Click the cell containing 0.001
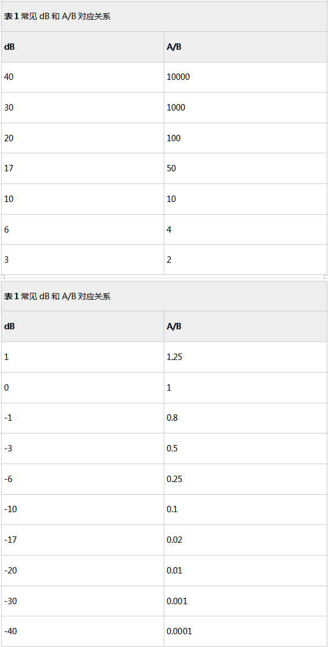Viewport: 328px width, 647px height. coord(245,601)
